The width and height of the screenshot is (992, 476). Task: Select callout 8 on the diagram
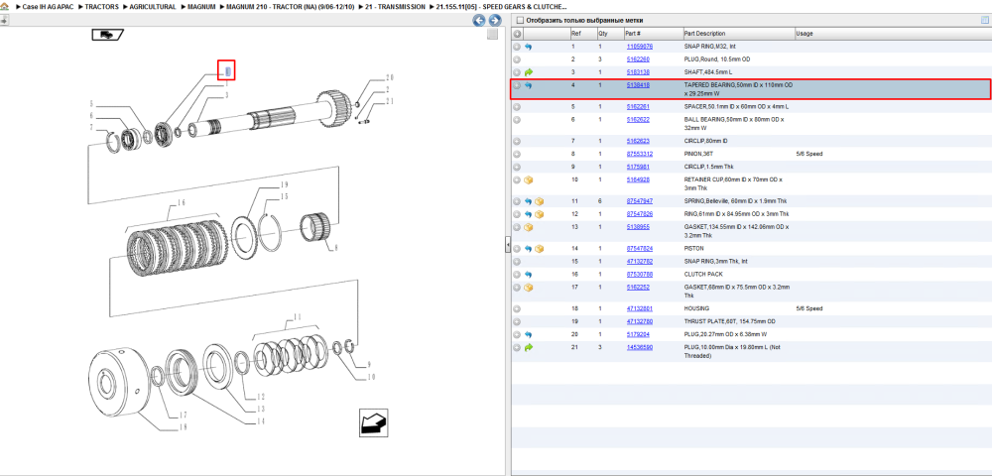335,249
